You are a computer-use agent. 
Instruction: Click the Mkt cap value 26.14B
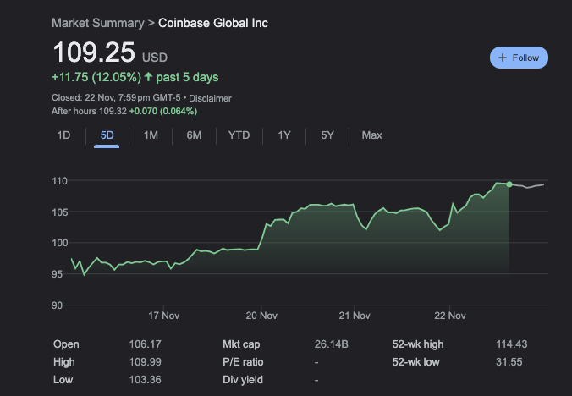331,344
